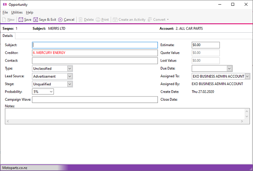Open the File menu

pyautogui.click(x=5, y=12)
